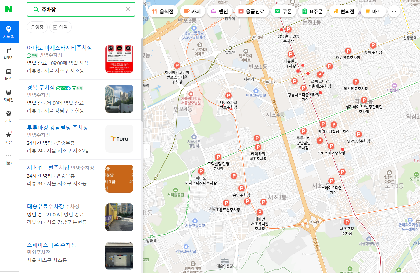Select the 카페 category tab
The height and width of the screenshot is (273, 420).
[192, 11]
